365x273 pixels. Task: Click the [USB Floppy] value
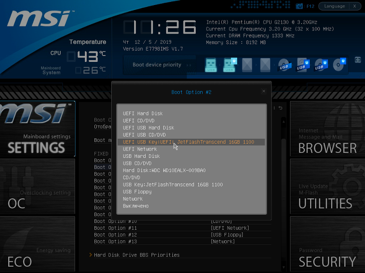click(x=227, y=235)
